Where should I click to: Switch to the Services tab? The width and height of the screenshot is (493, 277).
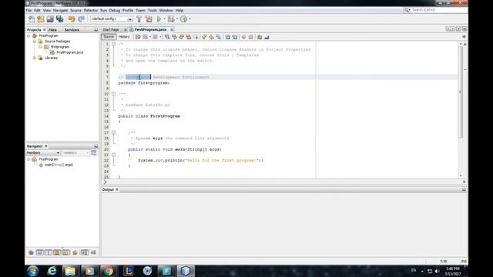pos(72,30)
